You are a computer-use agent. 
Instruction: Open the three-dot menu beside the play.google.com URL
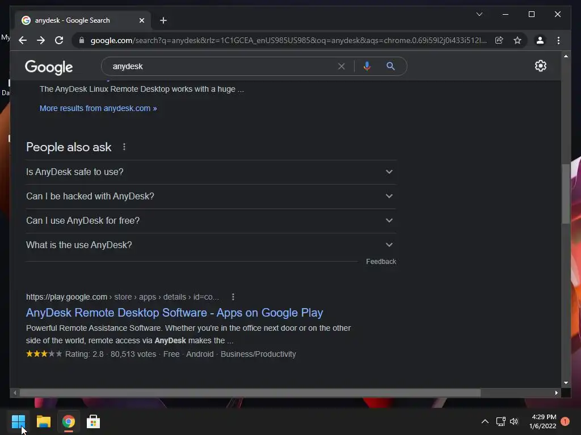(x=233, y=297)
